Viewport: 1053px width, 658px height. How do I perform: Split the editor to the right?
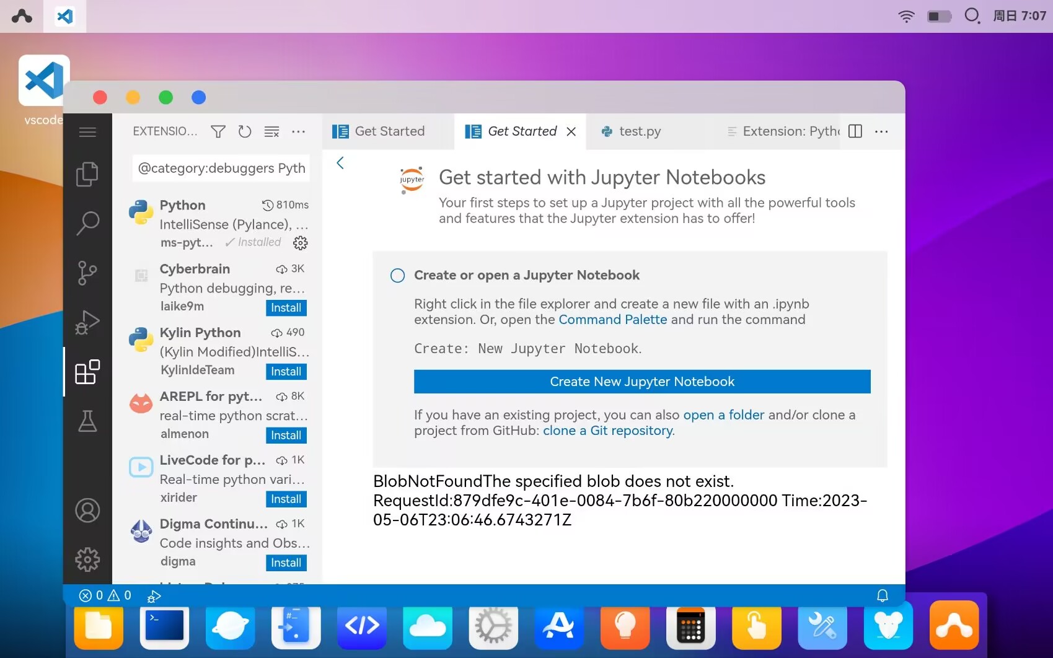coord(855,131)
